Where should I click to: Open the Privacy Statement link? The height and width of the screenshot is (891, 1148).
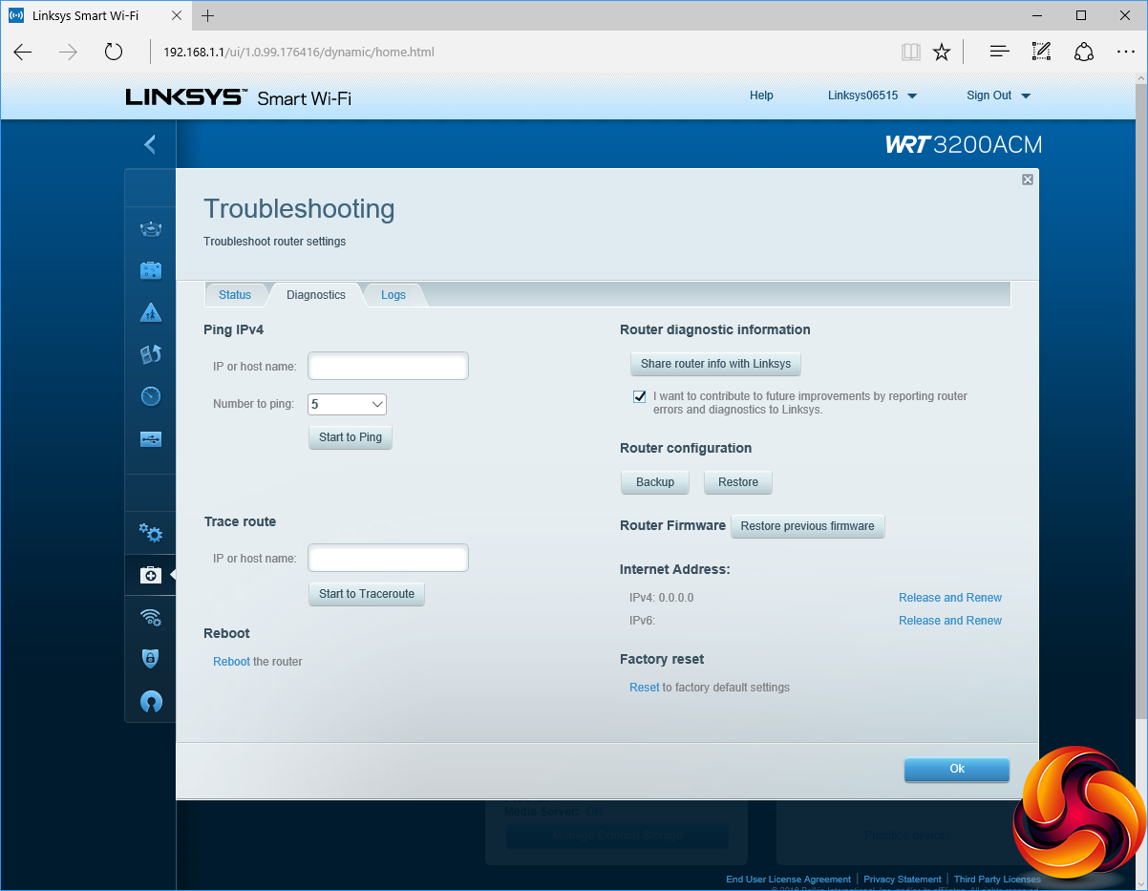tap(903, 880)
